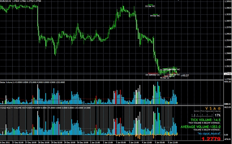Click the white 'VOLUME IS BELOW AVERAGE' line
Screen dimensions: 232x144
coord(207,130)
